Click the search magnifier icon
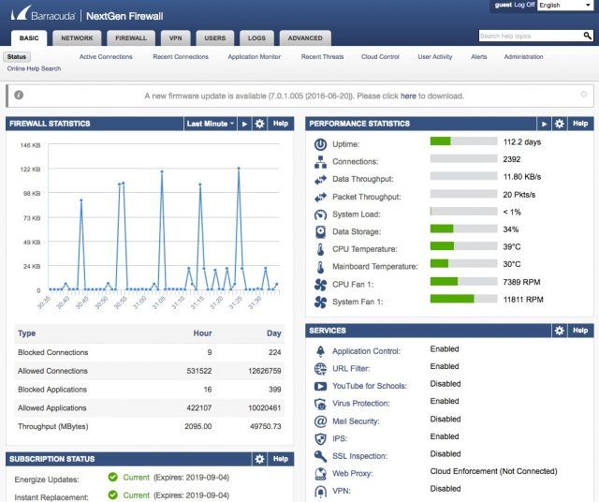599x502 pixels. (588, 36)
